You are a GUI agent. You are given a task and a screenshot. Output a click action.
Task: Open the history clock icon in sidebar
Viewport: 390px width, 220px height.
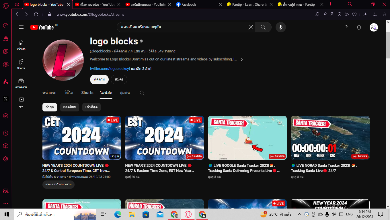(6, 133)
